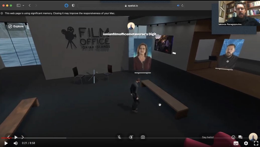
Task: Play the video with the main play button
Action: (6, 143)
